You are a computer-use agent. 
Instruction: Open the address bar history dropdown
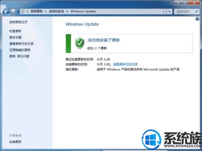(x=163, y=12)
